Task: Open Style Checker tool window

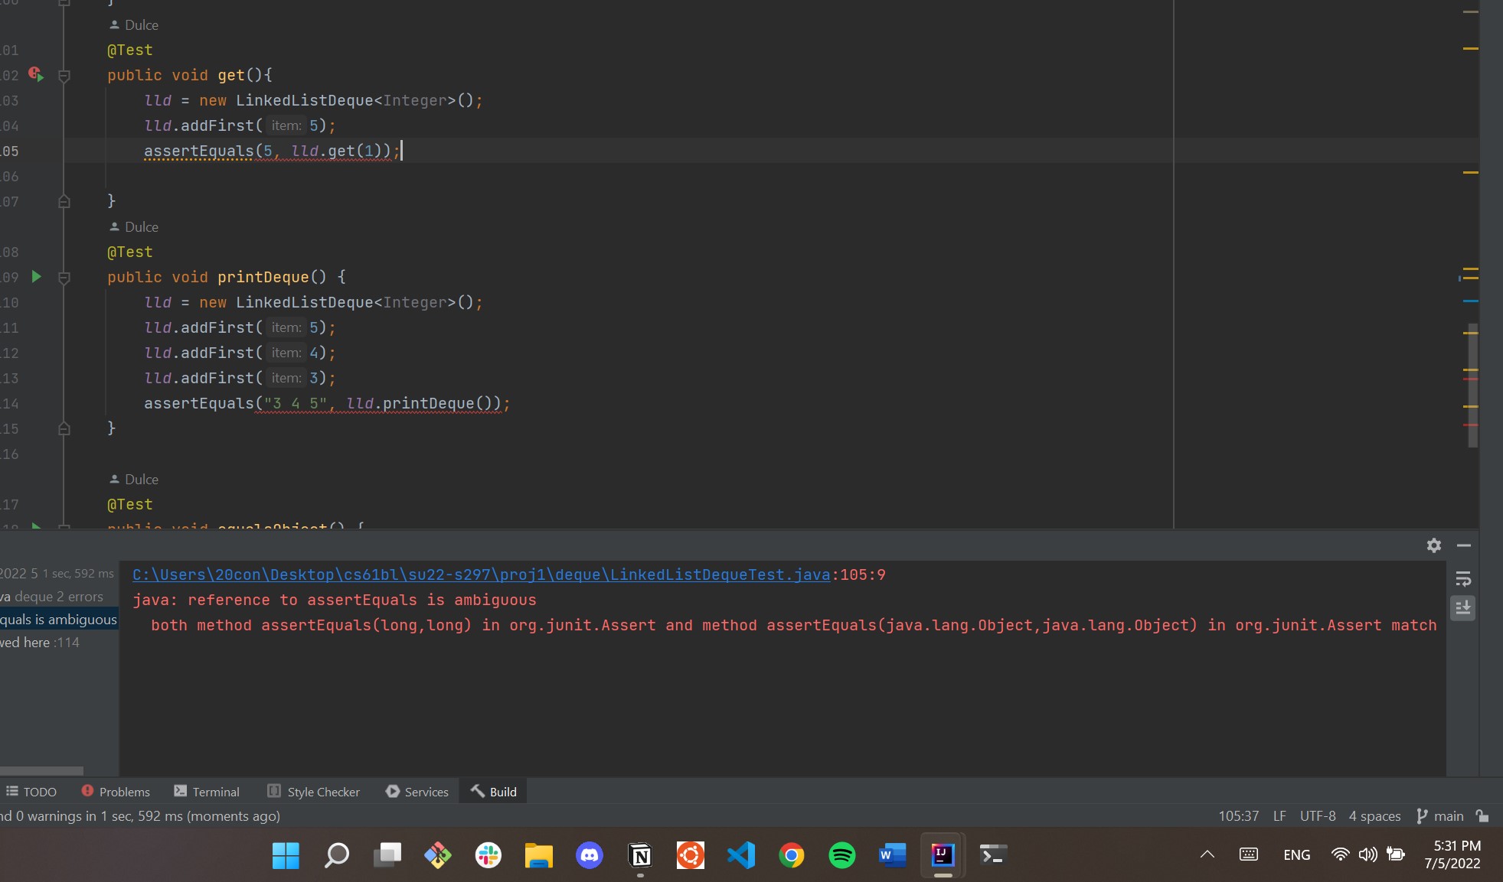Action: pos(313,792)
